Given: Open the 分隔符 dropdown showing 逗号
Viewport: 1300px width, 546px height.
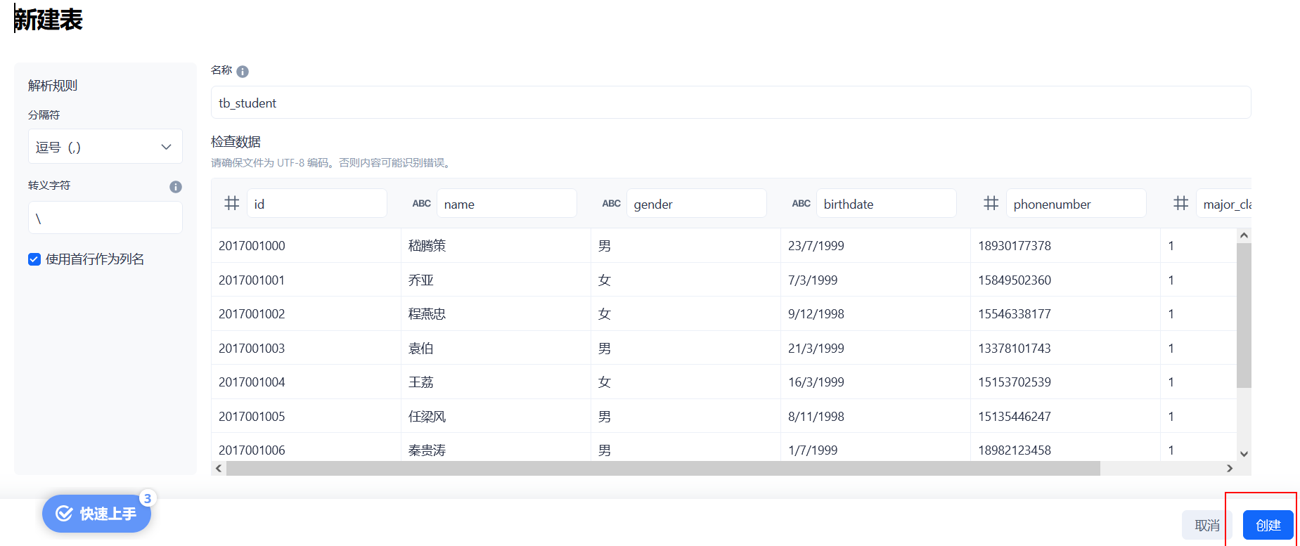Looking at the screenshot, I should [x=105, y=147].
